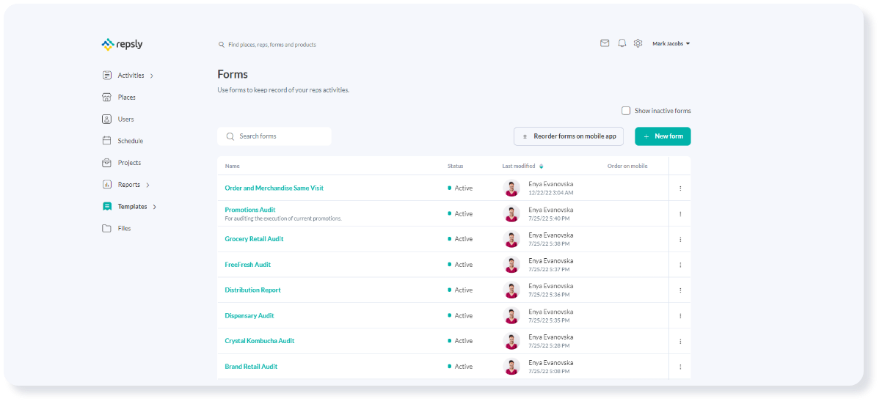The height and width of the screenshot is (404, 882).
Task: Expand the Activities menu chevron
Action: 152,76
